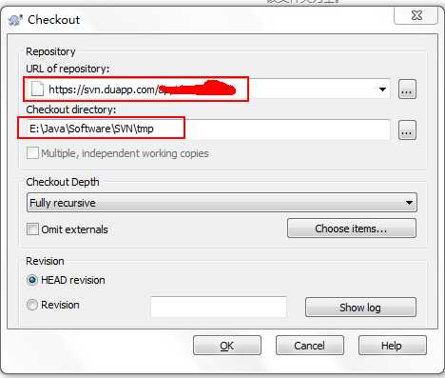Browse repository URL with ellipsis button
The image size is (445, 378).
(x=407, y=90)
